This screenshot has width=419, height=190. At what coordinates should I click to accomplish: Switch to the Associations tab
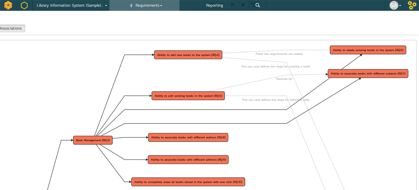(x=11, y=29)
